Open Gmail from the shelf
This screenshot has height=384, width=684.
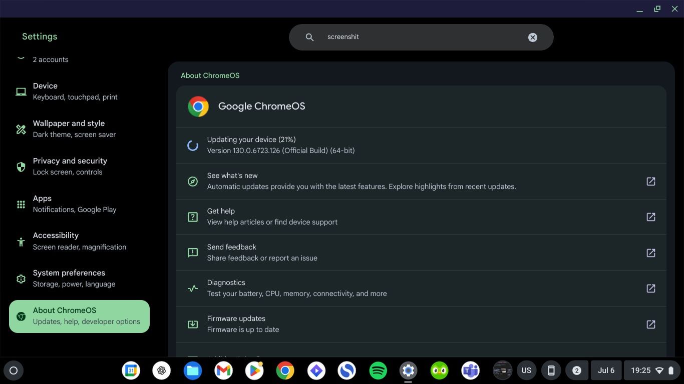(224, 370)
